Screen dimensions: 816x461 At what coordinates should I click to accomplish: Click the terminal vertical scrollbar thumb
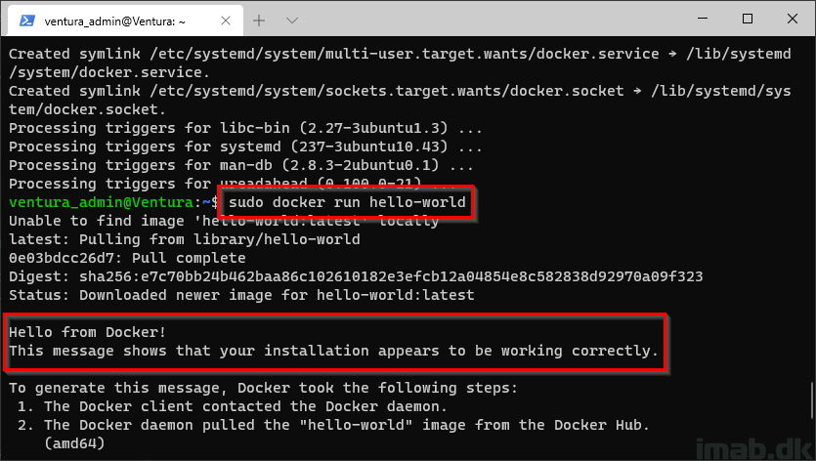(x=811, y=401)
